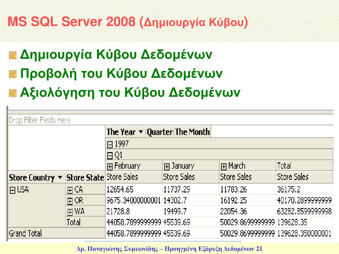The image size is (339, 254).
Task: Click Store Sales header under February
Action: point(134,177)
